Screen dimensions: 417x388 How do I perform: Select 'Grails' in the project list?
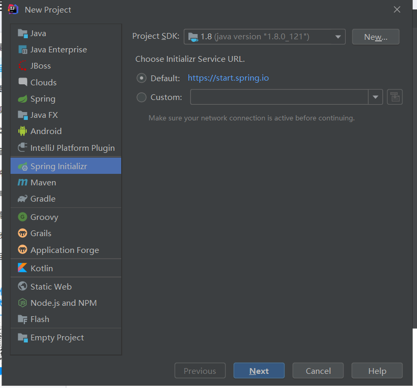coord(66,233)
